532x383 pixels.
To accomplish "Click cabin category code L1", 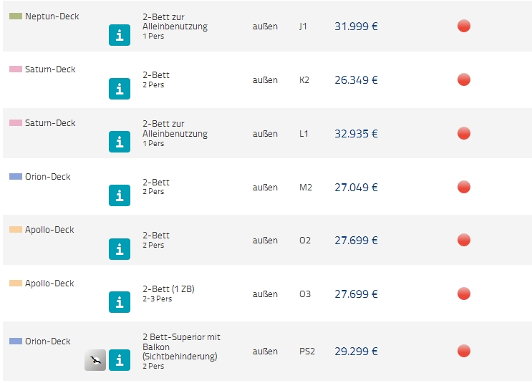I will [304, 134].
